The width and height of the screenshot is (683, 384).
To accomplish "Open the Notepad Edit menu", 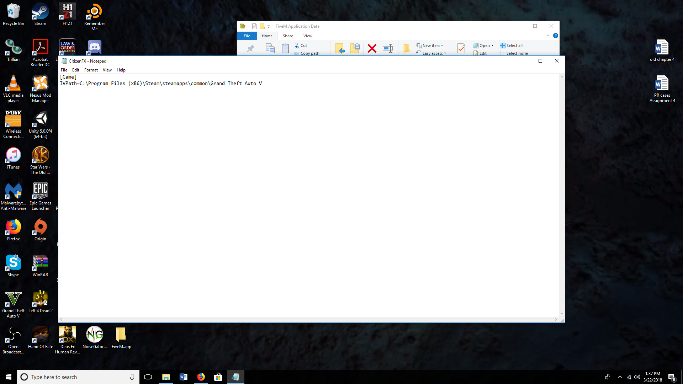I will tap(76, 70).
